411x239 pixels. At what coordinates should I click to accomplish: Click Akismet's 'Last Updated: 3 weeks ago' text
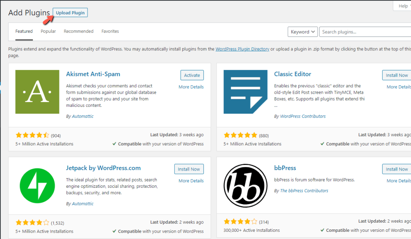click(x=177, y=135)
